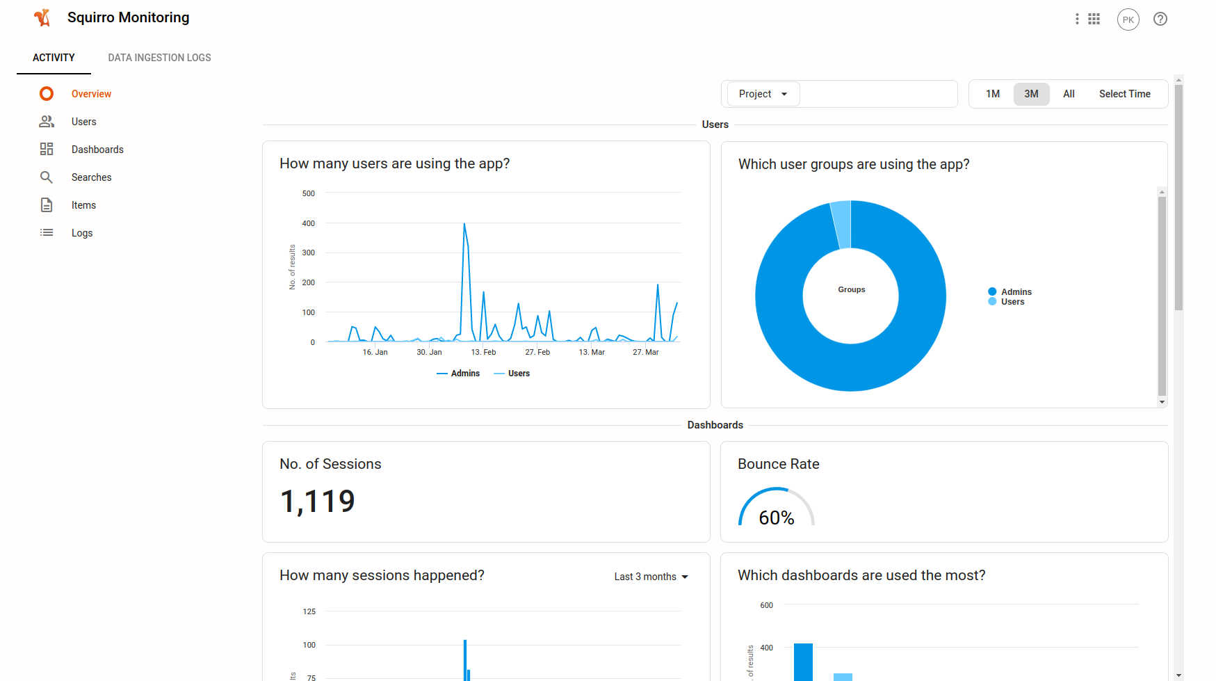This screenshot has width=1216, height=681.
Task: Click the 1,119 sessions count value
Action: (317, 502)
